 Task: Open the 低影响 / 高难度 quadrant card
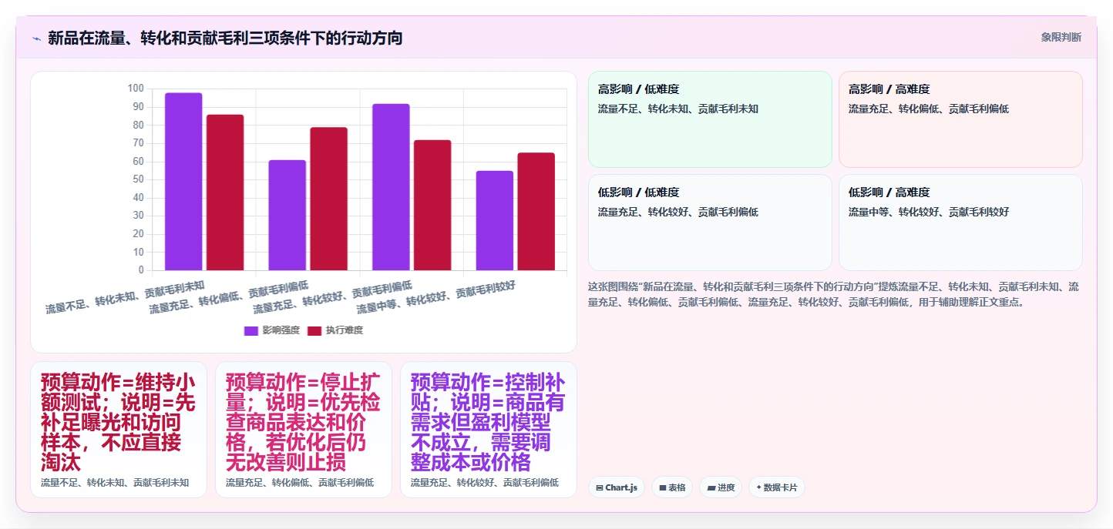pos(960,223)
